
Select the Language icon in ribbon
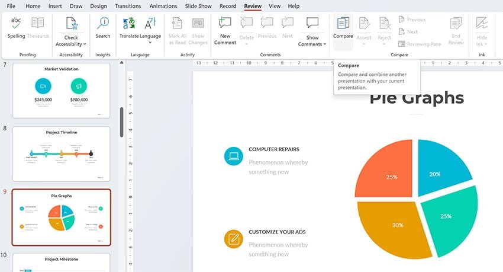[151, 24]
